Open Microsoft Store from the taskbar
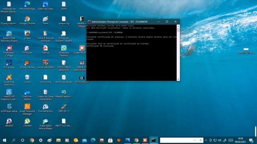Screen dimensions: 257x144 [110, 140]
